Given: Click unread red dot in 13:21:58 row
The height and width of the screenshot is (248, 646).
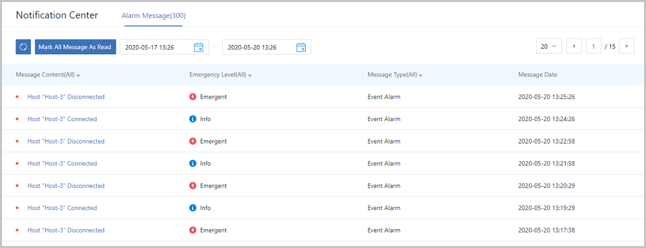Looking at the screenshot, I should [17, 164].
